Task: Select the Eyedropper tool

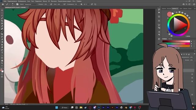Action: coord(2,26)
